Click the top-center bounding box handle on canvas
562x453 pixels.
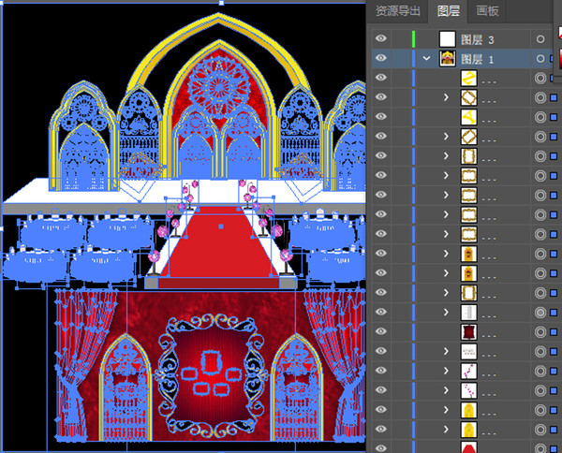click(221, 3)
